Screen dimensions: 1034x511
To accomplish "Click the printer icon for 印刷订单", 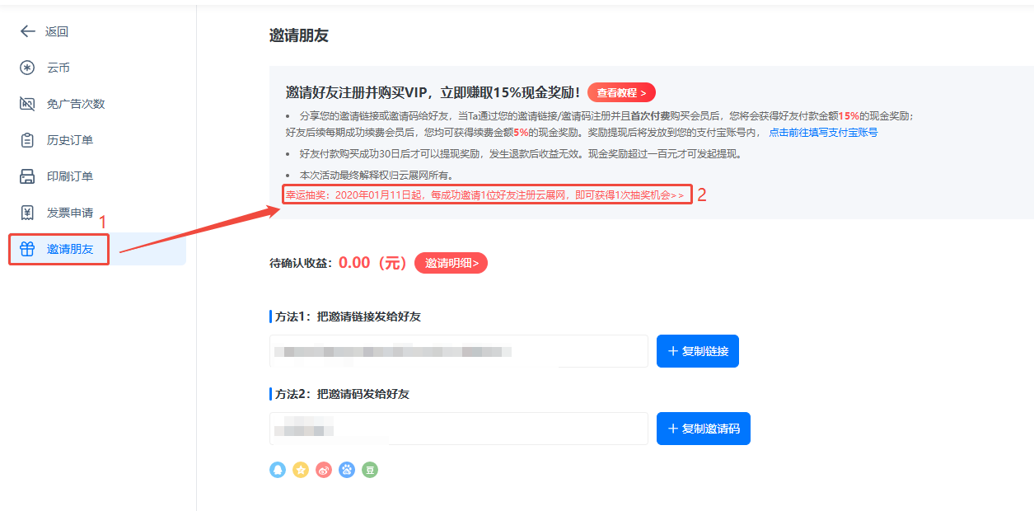I will tap(27, 176).
